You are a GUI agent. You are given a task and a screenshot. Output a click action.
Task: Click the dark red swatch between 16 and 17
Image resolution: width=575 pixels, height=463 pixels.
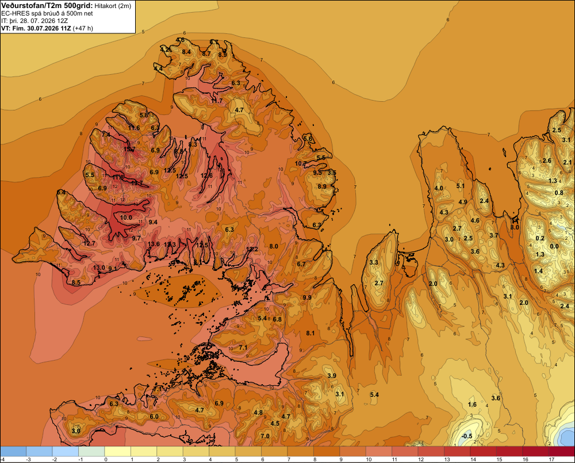[535, 451]
